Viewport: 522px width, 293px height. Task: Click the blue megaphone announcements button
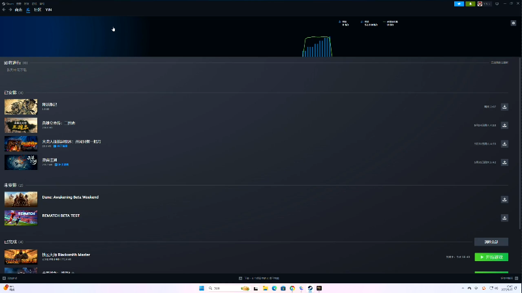(x=459, y=4)
